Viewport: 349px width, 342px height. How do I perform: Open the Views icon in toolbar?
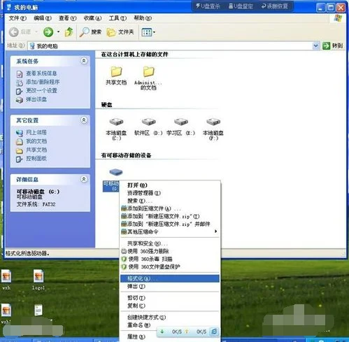146,32
